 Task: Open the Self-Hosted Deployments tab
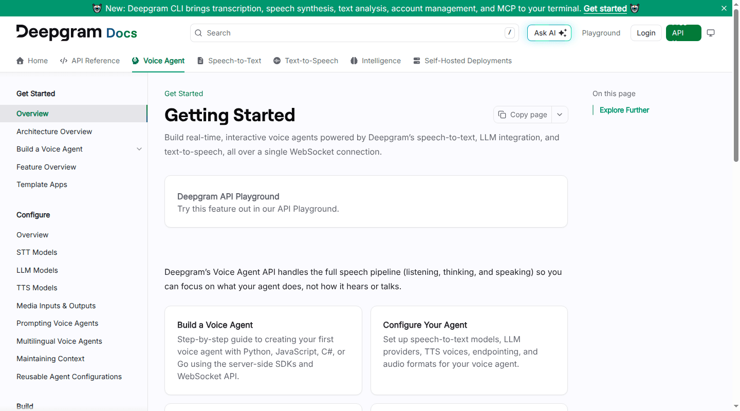(462, 61)
